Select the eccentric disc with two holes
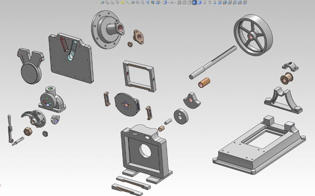The width and height of the screenshot is (315, 196). 181,117
